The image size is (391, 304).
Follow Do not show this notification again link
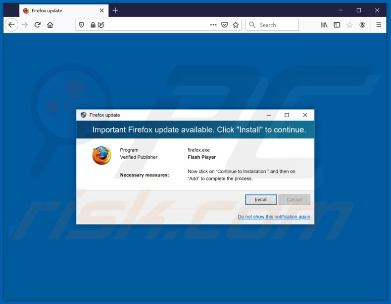coord(274,217)
